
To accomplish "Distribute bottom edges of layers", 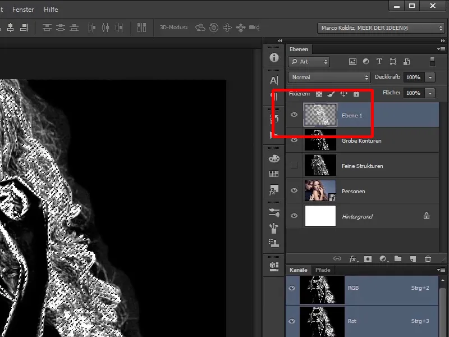I will 74,28.
